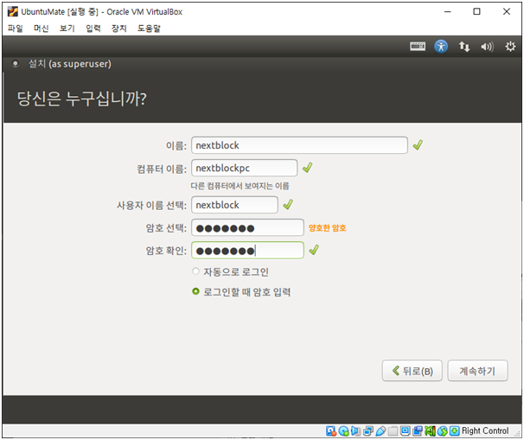Open the 입력 menu
The width and height of the screenshot is (524, 440).
(93, 29)
